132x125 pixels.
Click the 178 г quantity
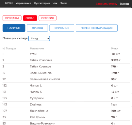point(114,66)
